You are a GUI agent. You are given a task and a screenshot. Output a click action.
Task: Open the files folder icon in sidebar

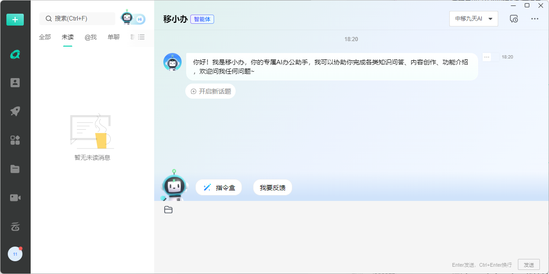pyautogui.click(x=15, y=169)
